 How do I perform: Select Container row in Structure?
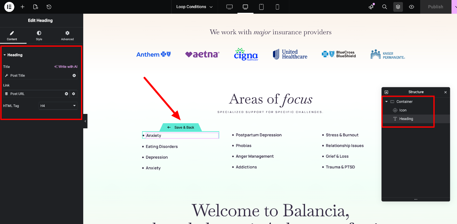point(416,102)
